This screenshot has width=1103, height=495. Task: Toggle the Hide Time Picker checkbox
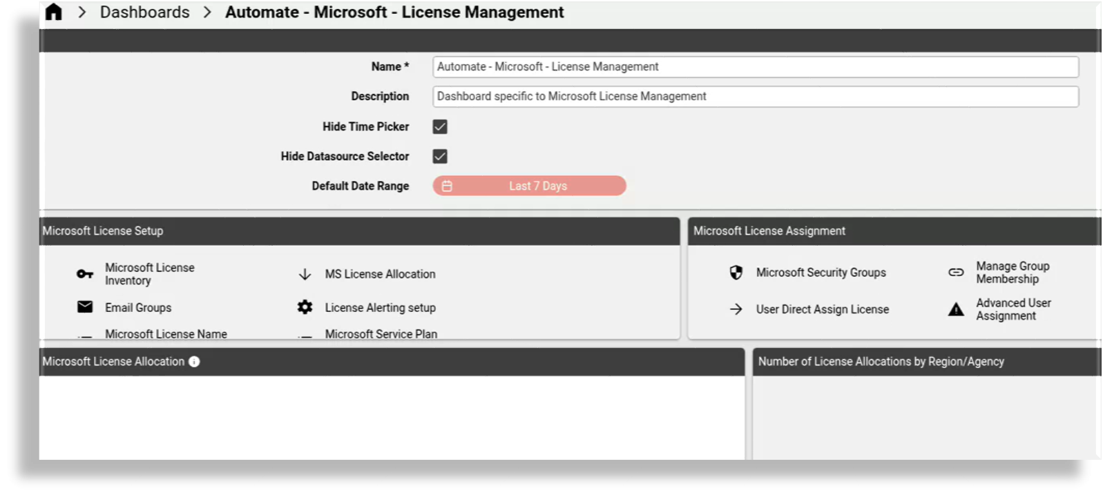point(440,127)
